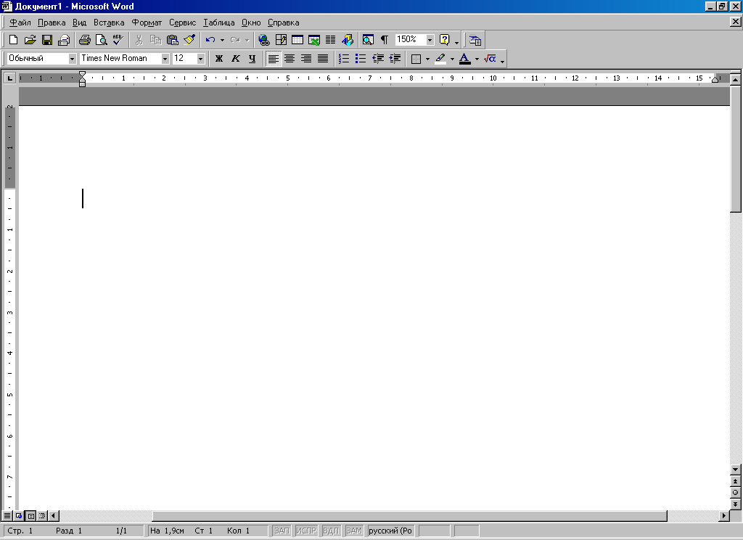Click the rightmost icon of the standard toolbar

(x=475, y=40)
